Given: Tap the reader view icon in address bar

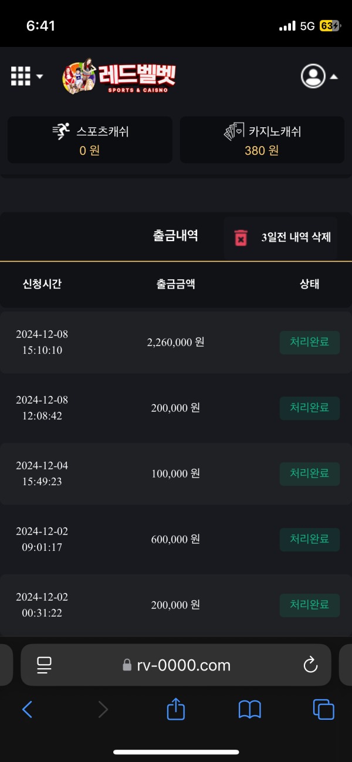Looking at the screenshot, I should pyautogui.click(x=43, y=665).
